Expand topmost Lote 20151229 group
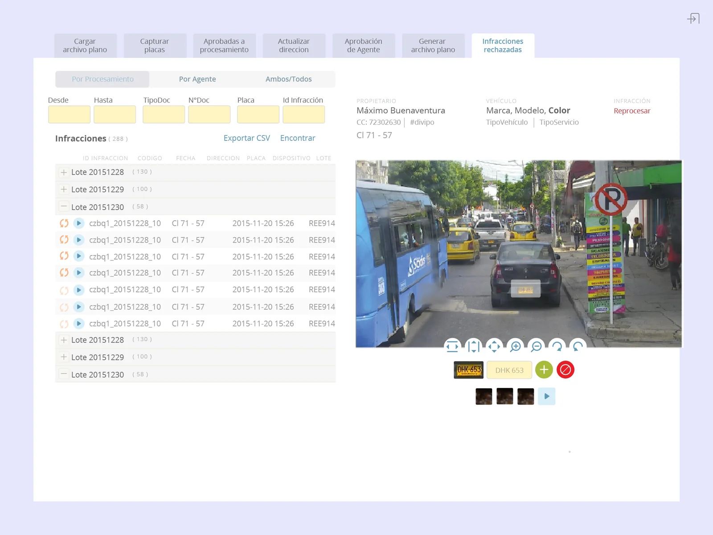The width and height of the screenshot is (713, 535). click(64, 189)
